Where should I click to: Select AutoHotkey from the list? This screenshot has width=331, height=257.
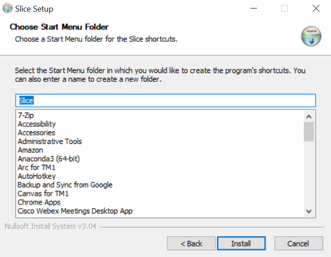point(36,176)
